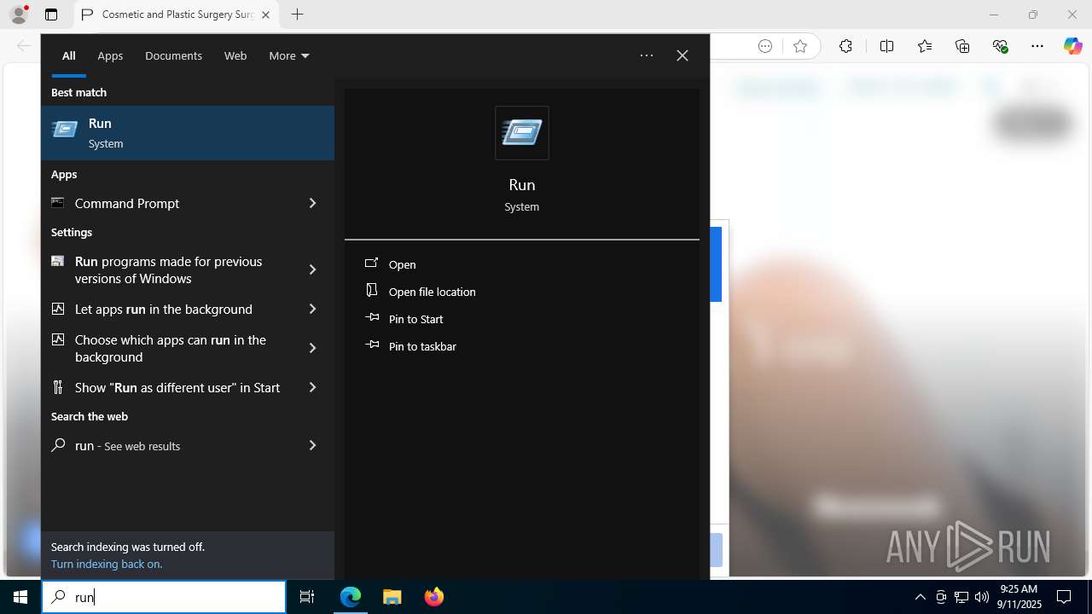Close the search panel with X
The width and height of the screenshot is (1092, 614).
click(x=682, y=55)
